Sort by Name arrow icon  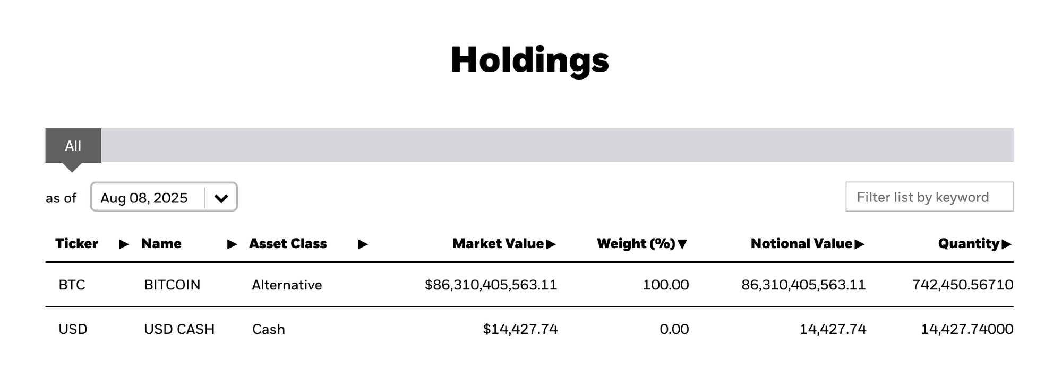click(232, 244)
